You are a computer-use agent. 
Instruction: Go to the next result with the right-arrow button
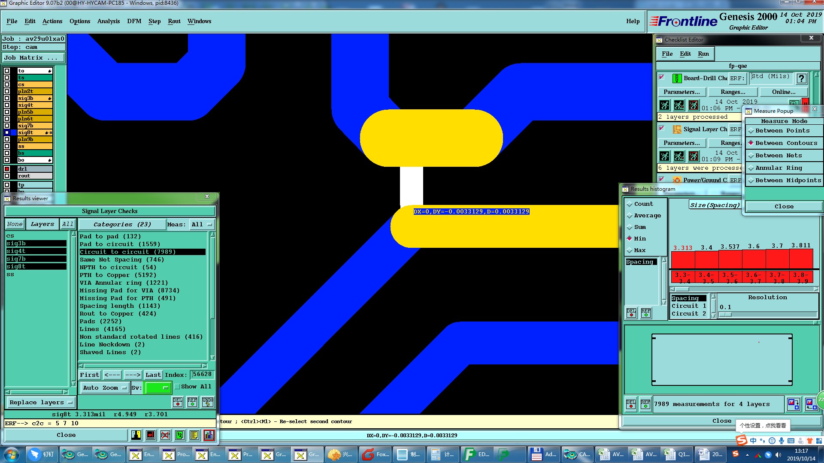click(133, 375)
